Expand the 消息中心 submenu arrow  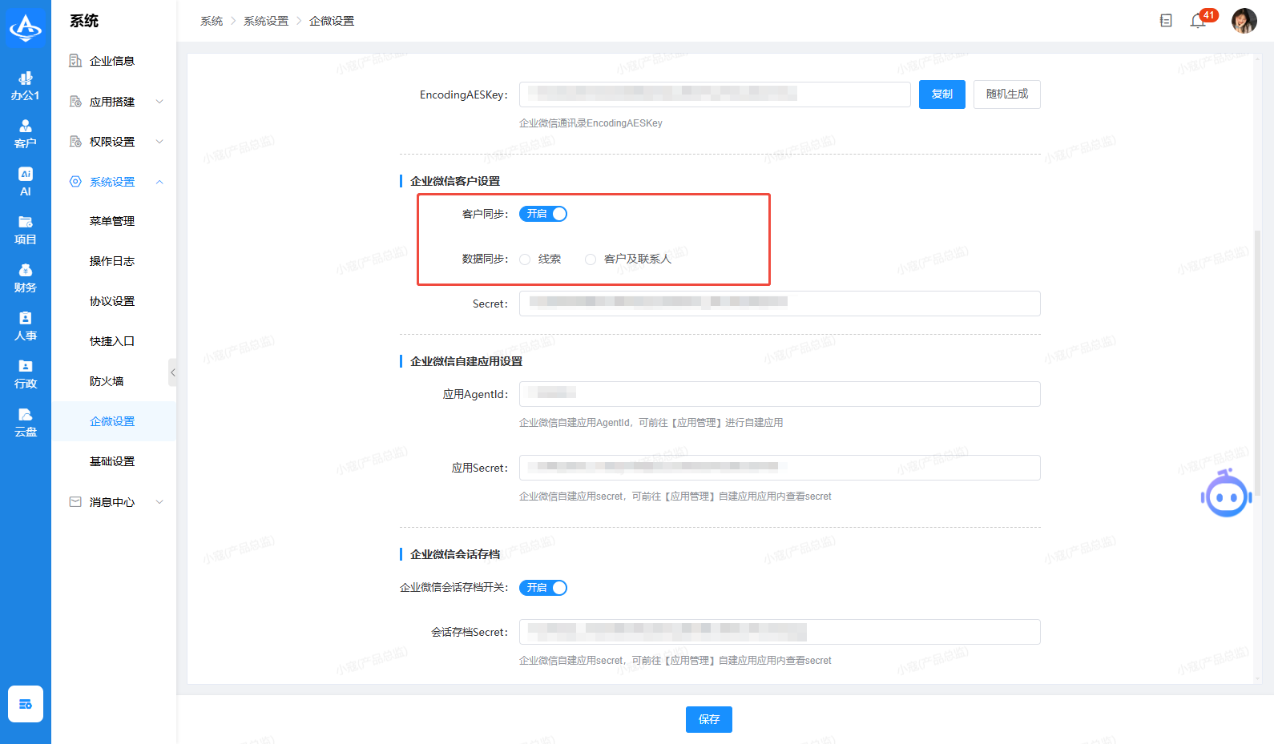click(159, 502)
